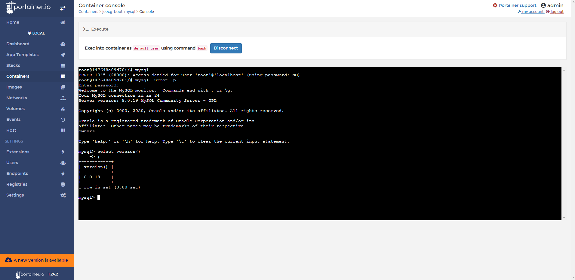Image resolution: width=575 pixels, height=280 pixels.
Task: Open the my account link
Action: (x=533, y=12)
